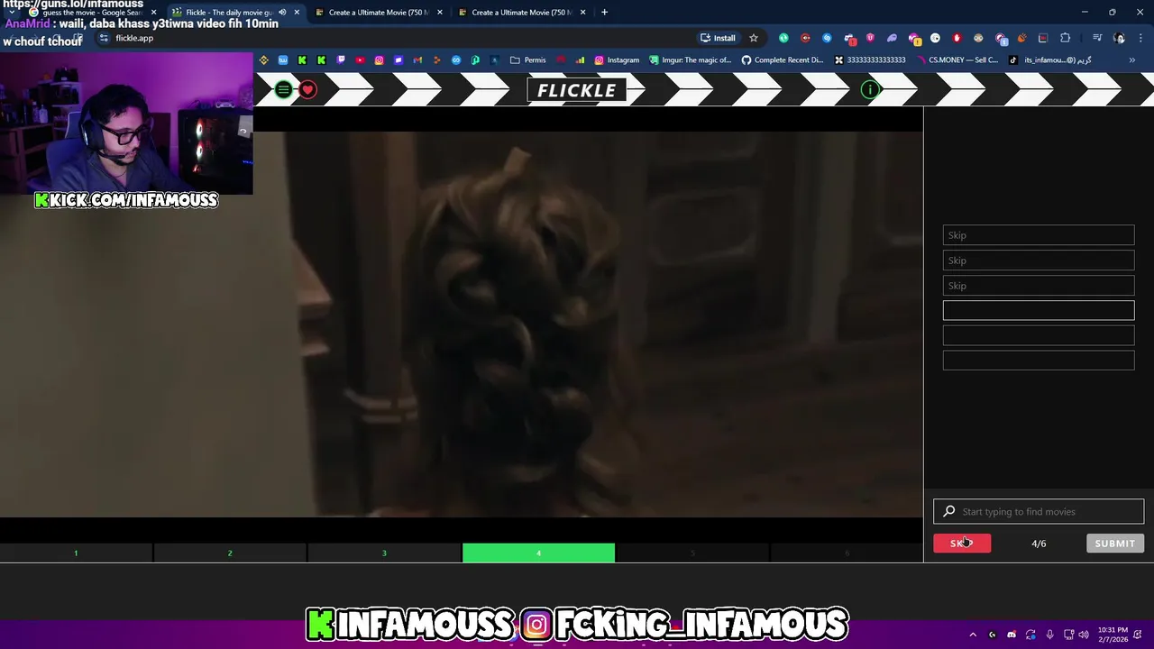Image resolution: width=1154 pixels, height=649 pixels.
Task: Click the active fourth guess slot
Action: click(1039, 311)
